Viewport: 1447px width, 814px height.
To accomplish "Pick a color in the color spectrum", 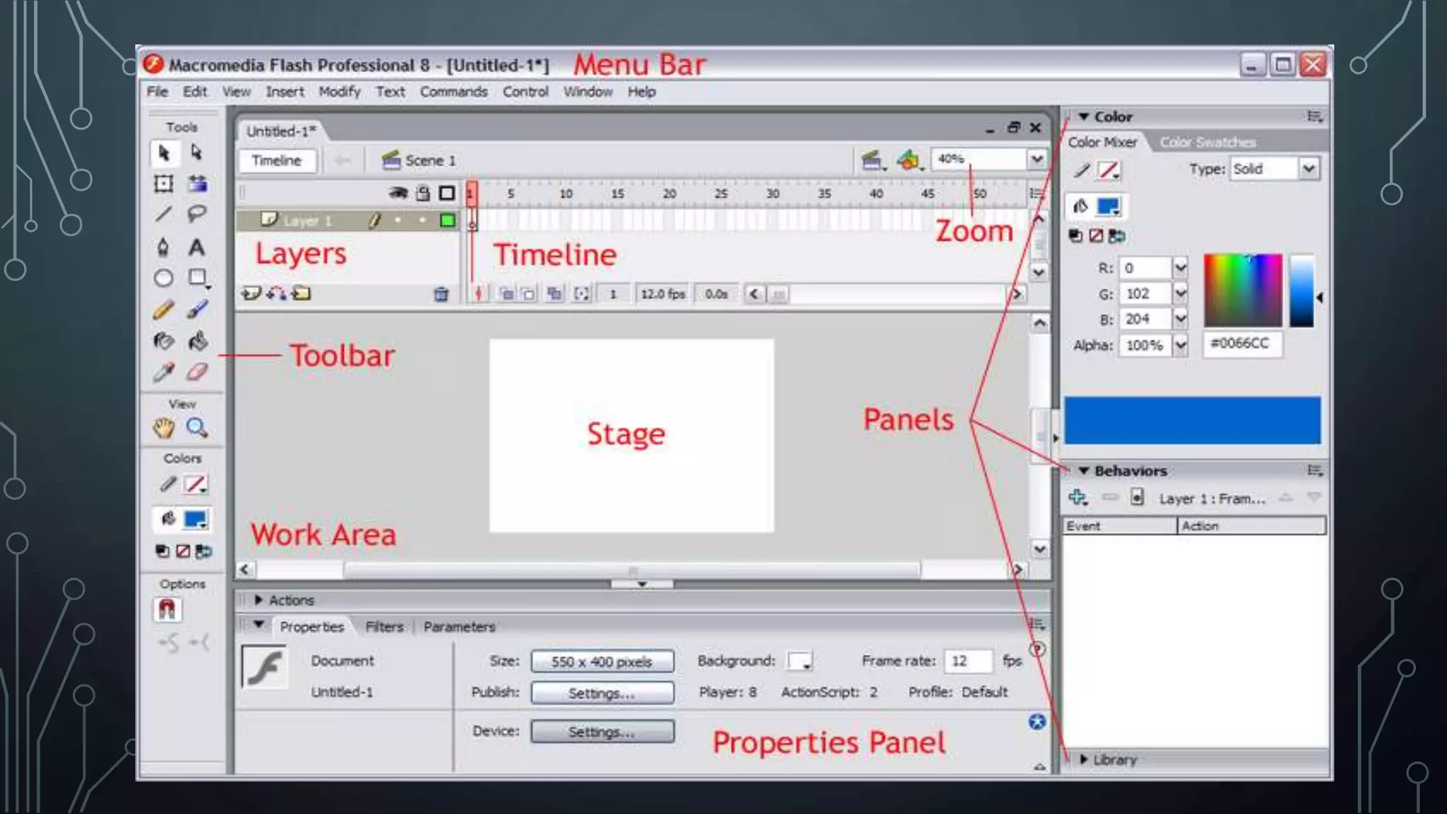I will click(x=1242, y=290).
